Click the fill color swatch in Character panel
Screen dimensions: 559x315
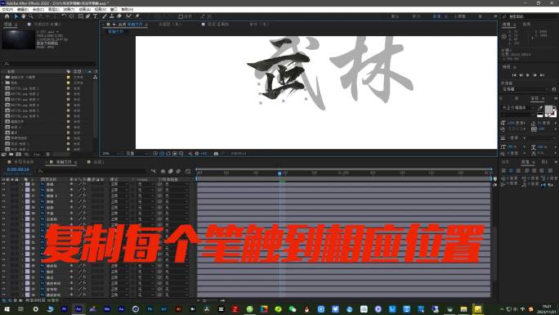click(548, 109)
